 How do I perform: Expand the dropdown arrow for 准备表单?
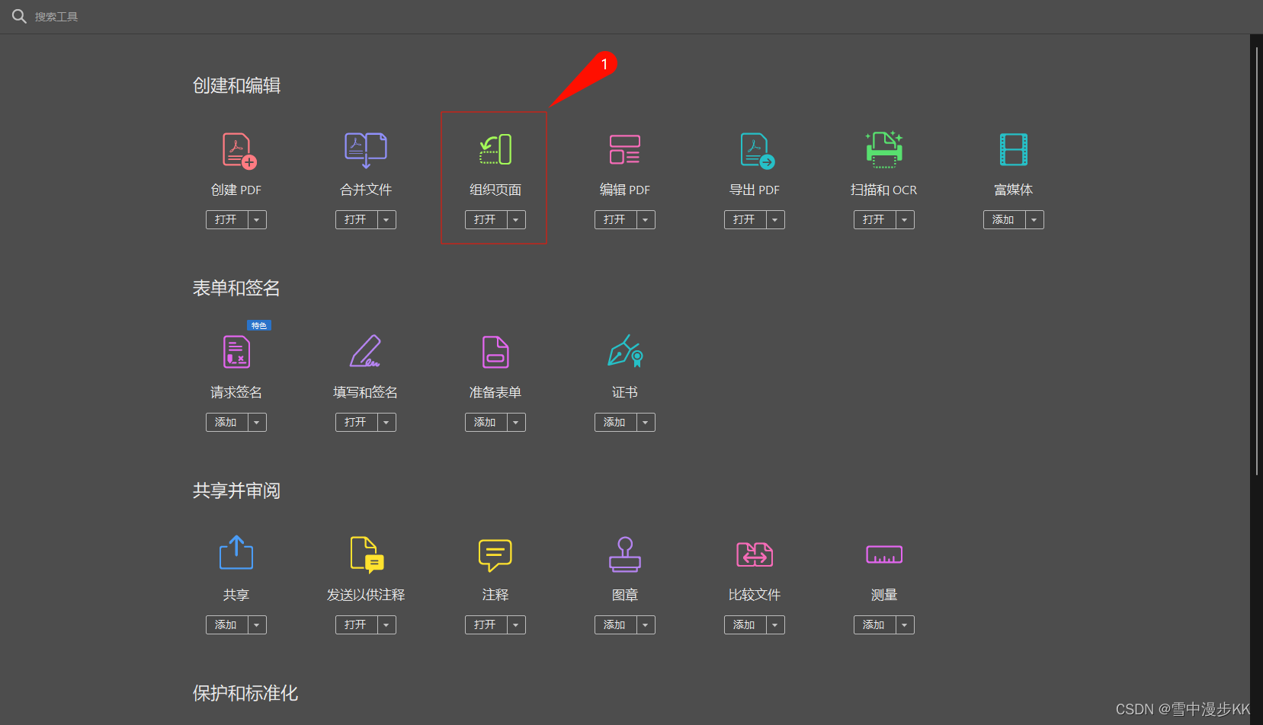point(516,422)
